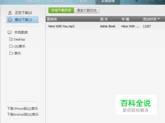Click the clock icon beside 最近下载
This screenshot has width=165, height=123.
[x=10, y=20]
